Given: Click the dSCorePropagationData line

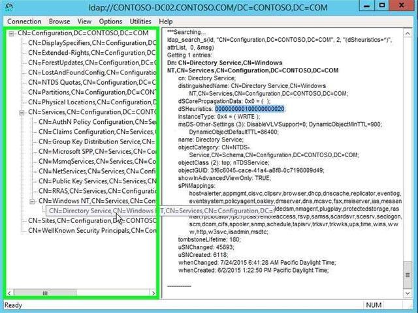Looking at the screenshot, I should click(x=224, y=101).
